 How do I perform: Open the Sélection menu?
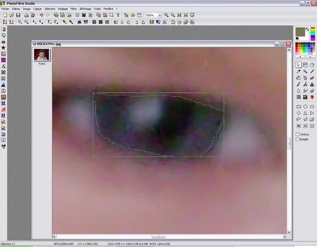click(49, 9)
